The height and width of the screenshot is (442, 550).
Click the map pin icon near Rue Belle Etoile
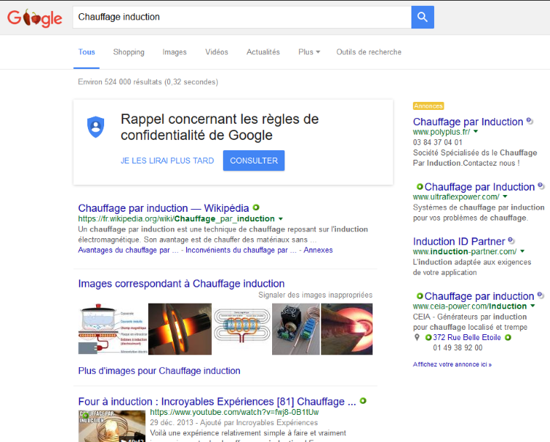[x=417, y=337]
